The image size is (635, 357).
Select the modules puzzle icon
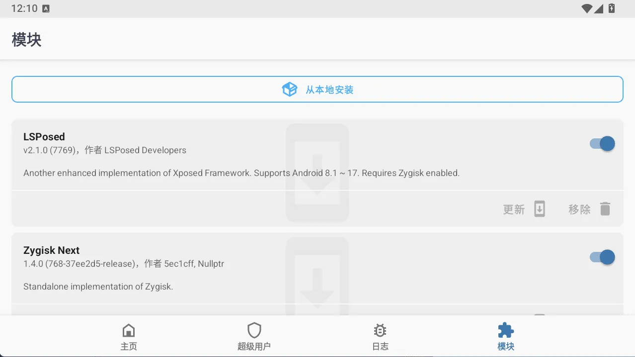pyautogui.click(x=506, y=330)
